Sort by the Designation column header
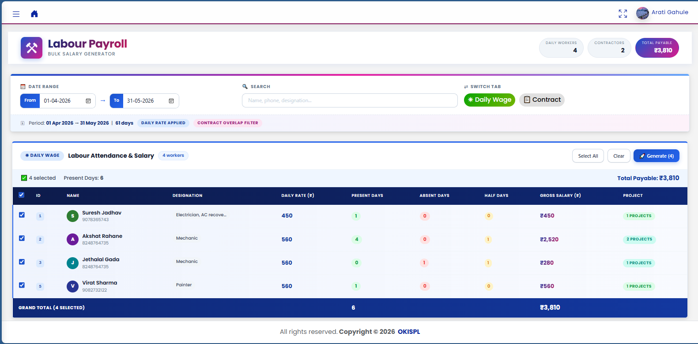 [x=187, y=196]
